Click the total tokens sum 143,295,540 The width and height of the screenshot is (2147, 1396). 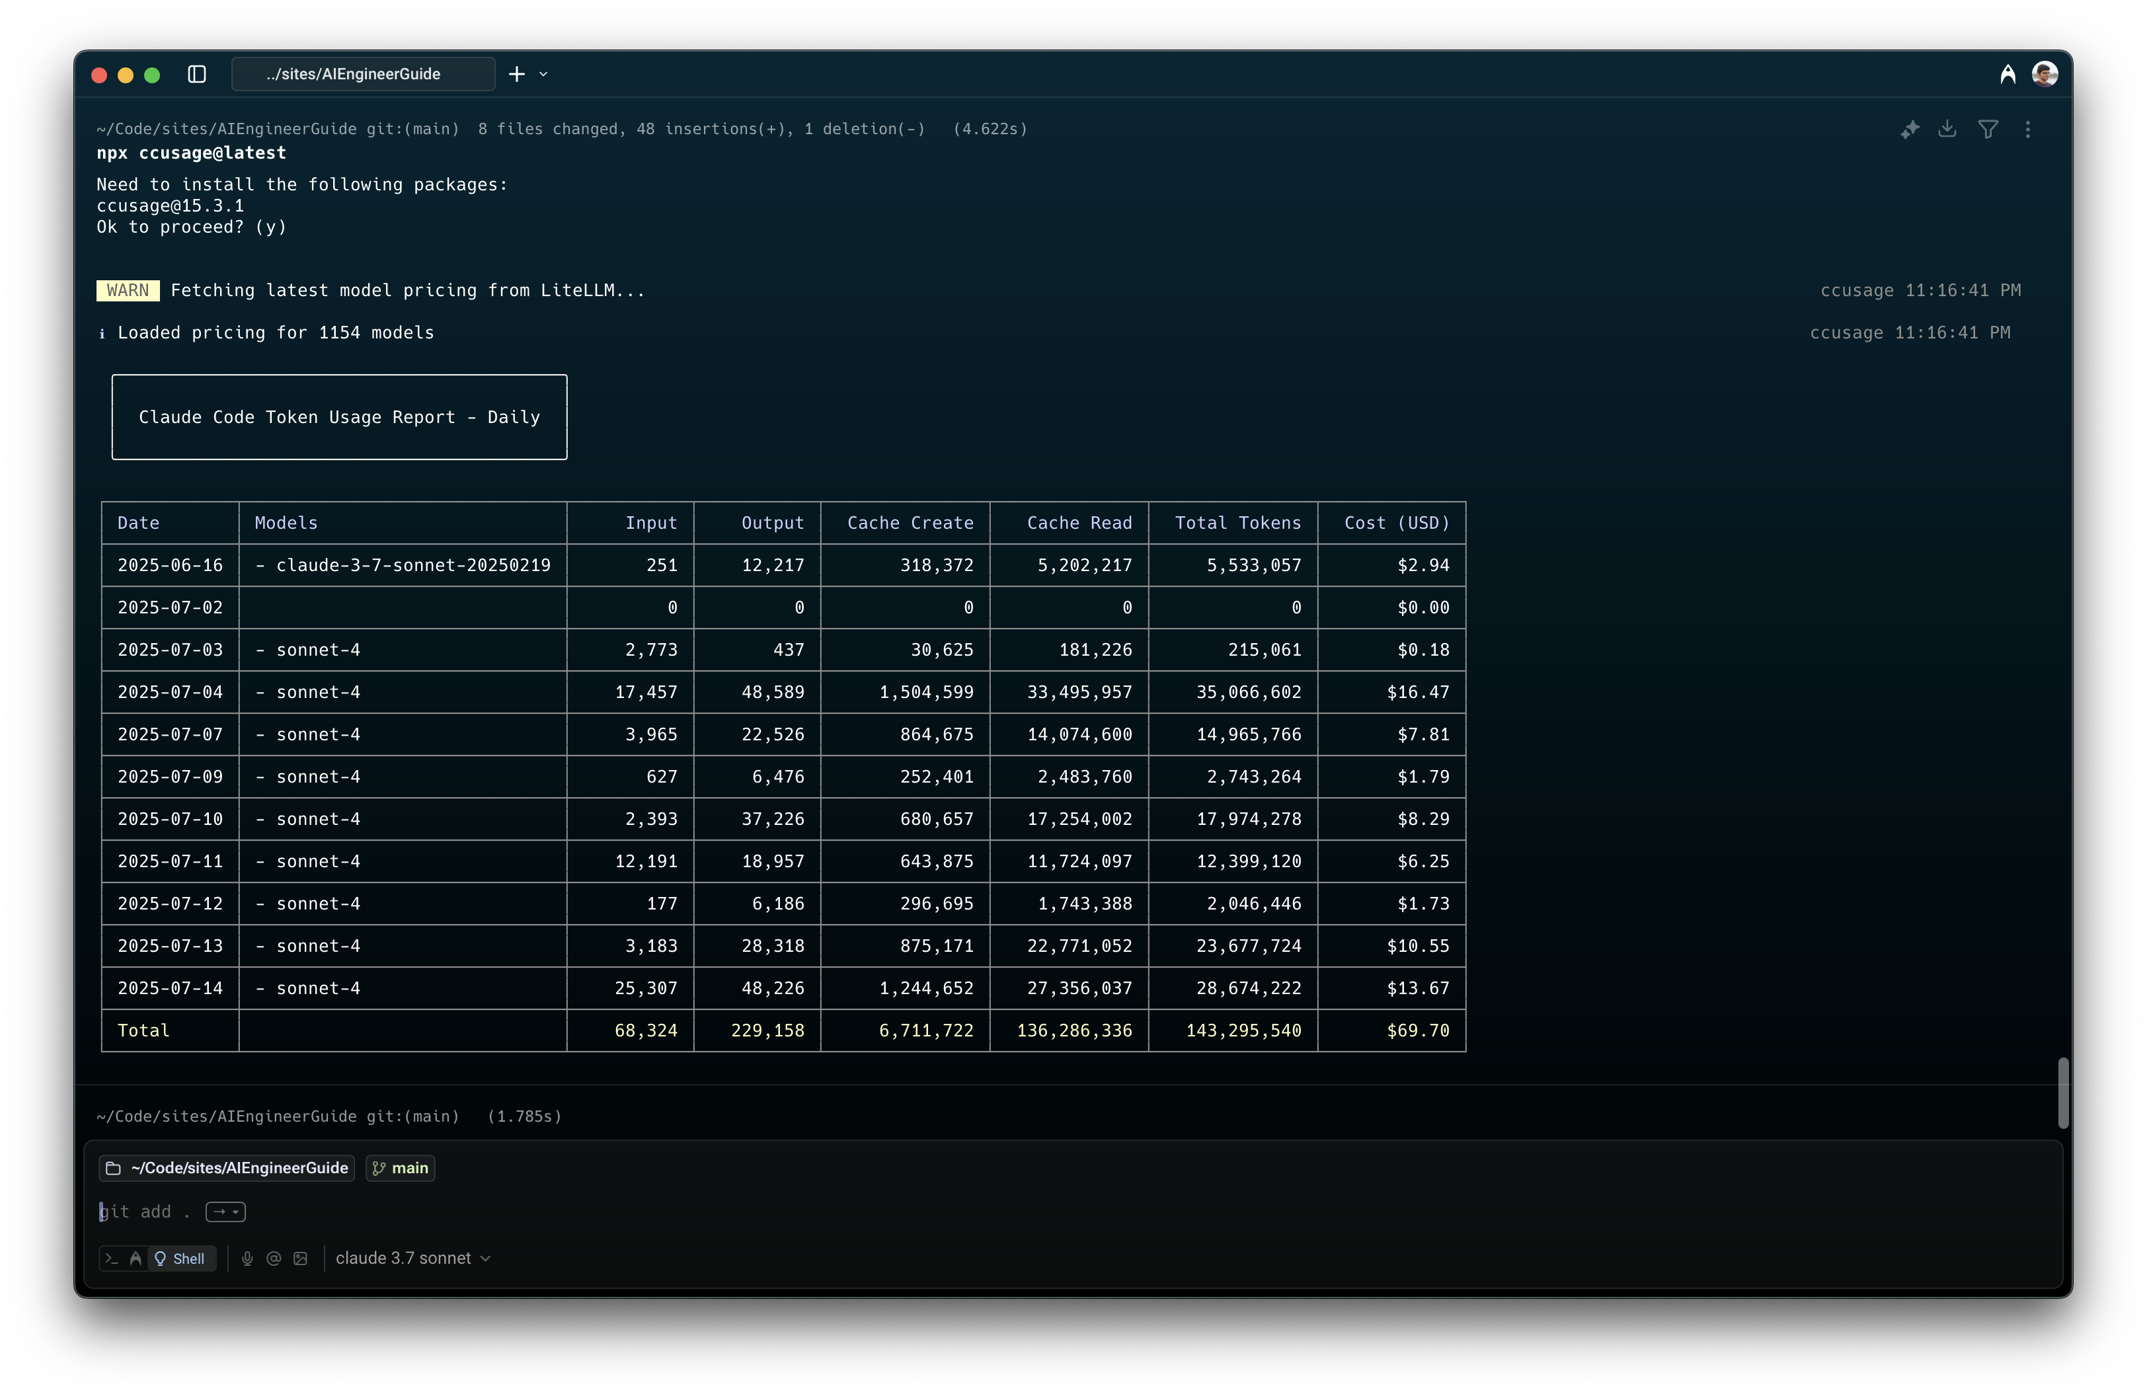coord(1243,1030)
